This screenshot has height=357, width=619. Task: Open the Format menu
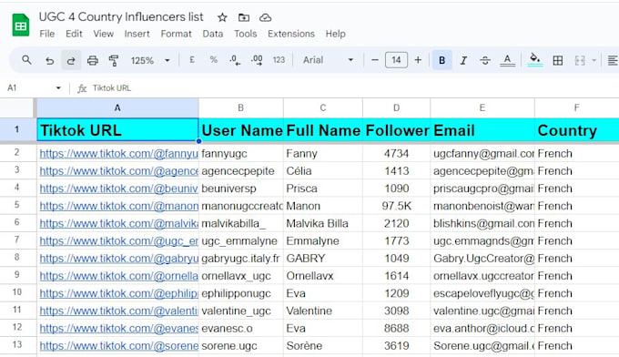tap(176, 34)
